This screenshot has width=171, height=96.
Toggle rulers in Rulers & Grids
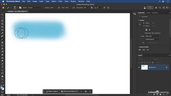(x=140, y=50)
